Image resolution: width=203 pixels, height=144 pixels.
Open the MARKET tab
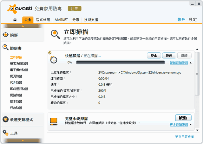[61, 20]
